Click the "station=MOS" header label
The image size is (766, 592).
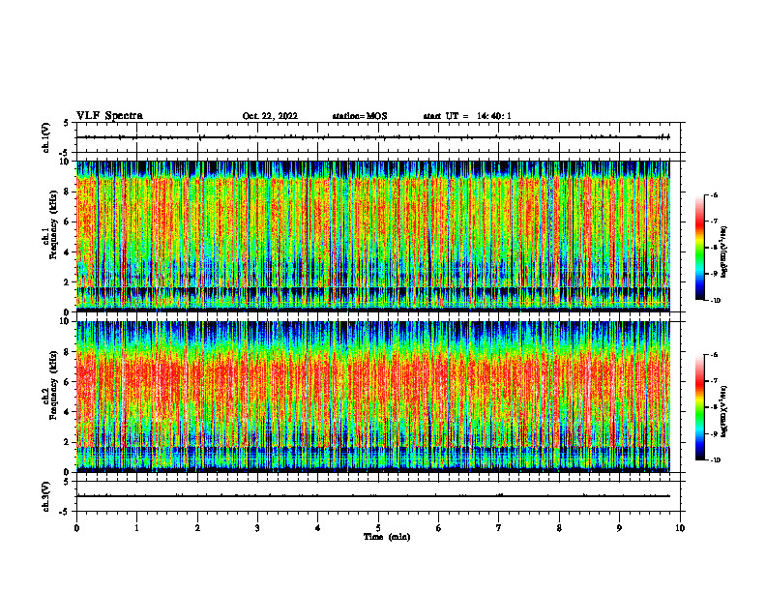point(360,116)
